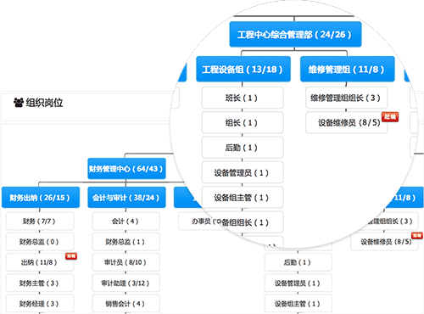Open 财务出纳 (26/15) group

(x=41, y=197)
